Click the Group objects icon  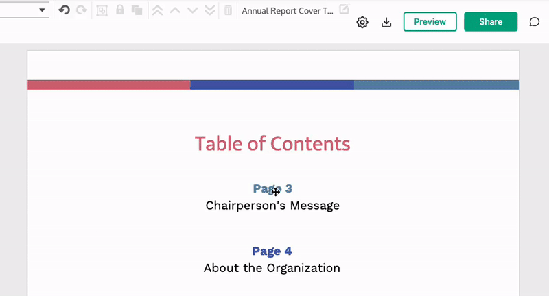coord(102,10)
